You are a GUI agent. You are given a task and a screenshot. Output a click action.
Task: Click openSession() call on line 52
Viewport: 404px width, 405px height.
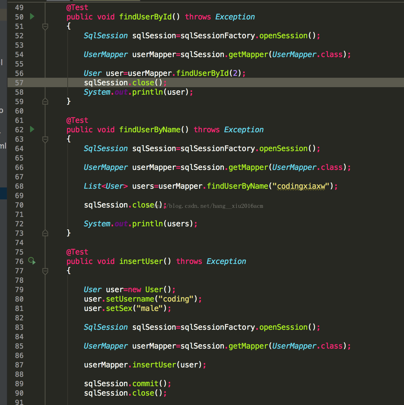pos(288,36)
